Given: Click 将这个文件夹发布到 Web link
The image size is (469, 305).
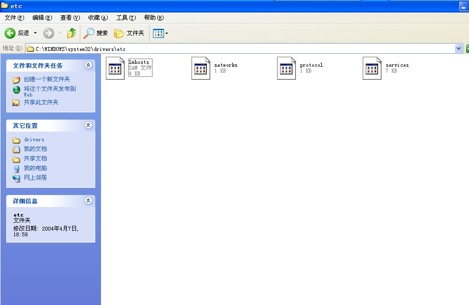Looking at the screenshot, I should click(x=50, y=91).
